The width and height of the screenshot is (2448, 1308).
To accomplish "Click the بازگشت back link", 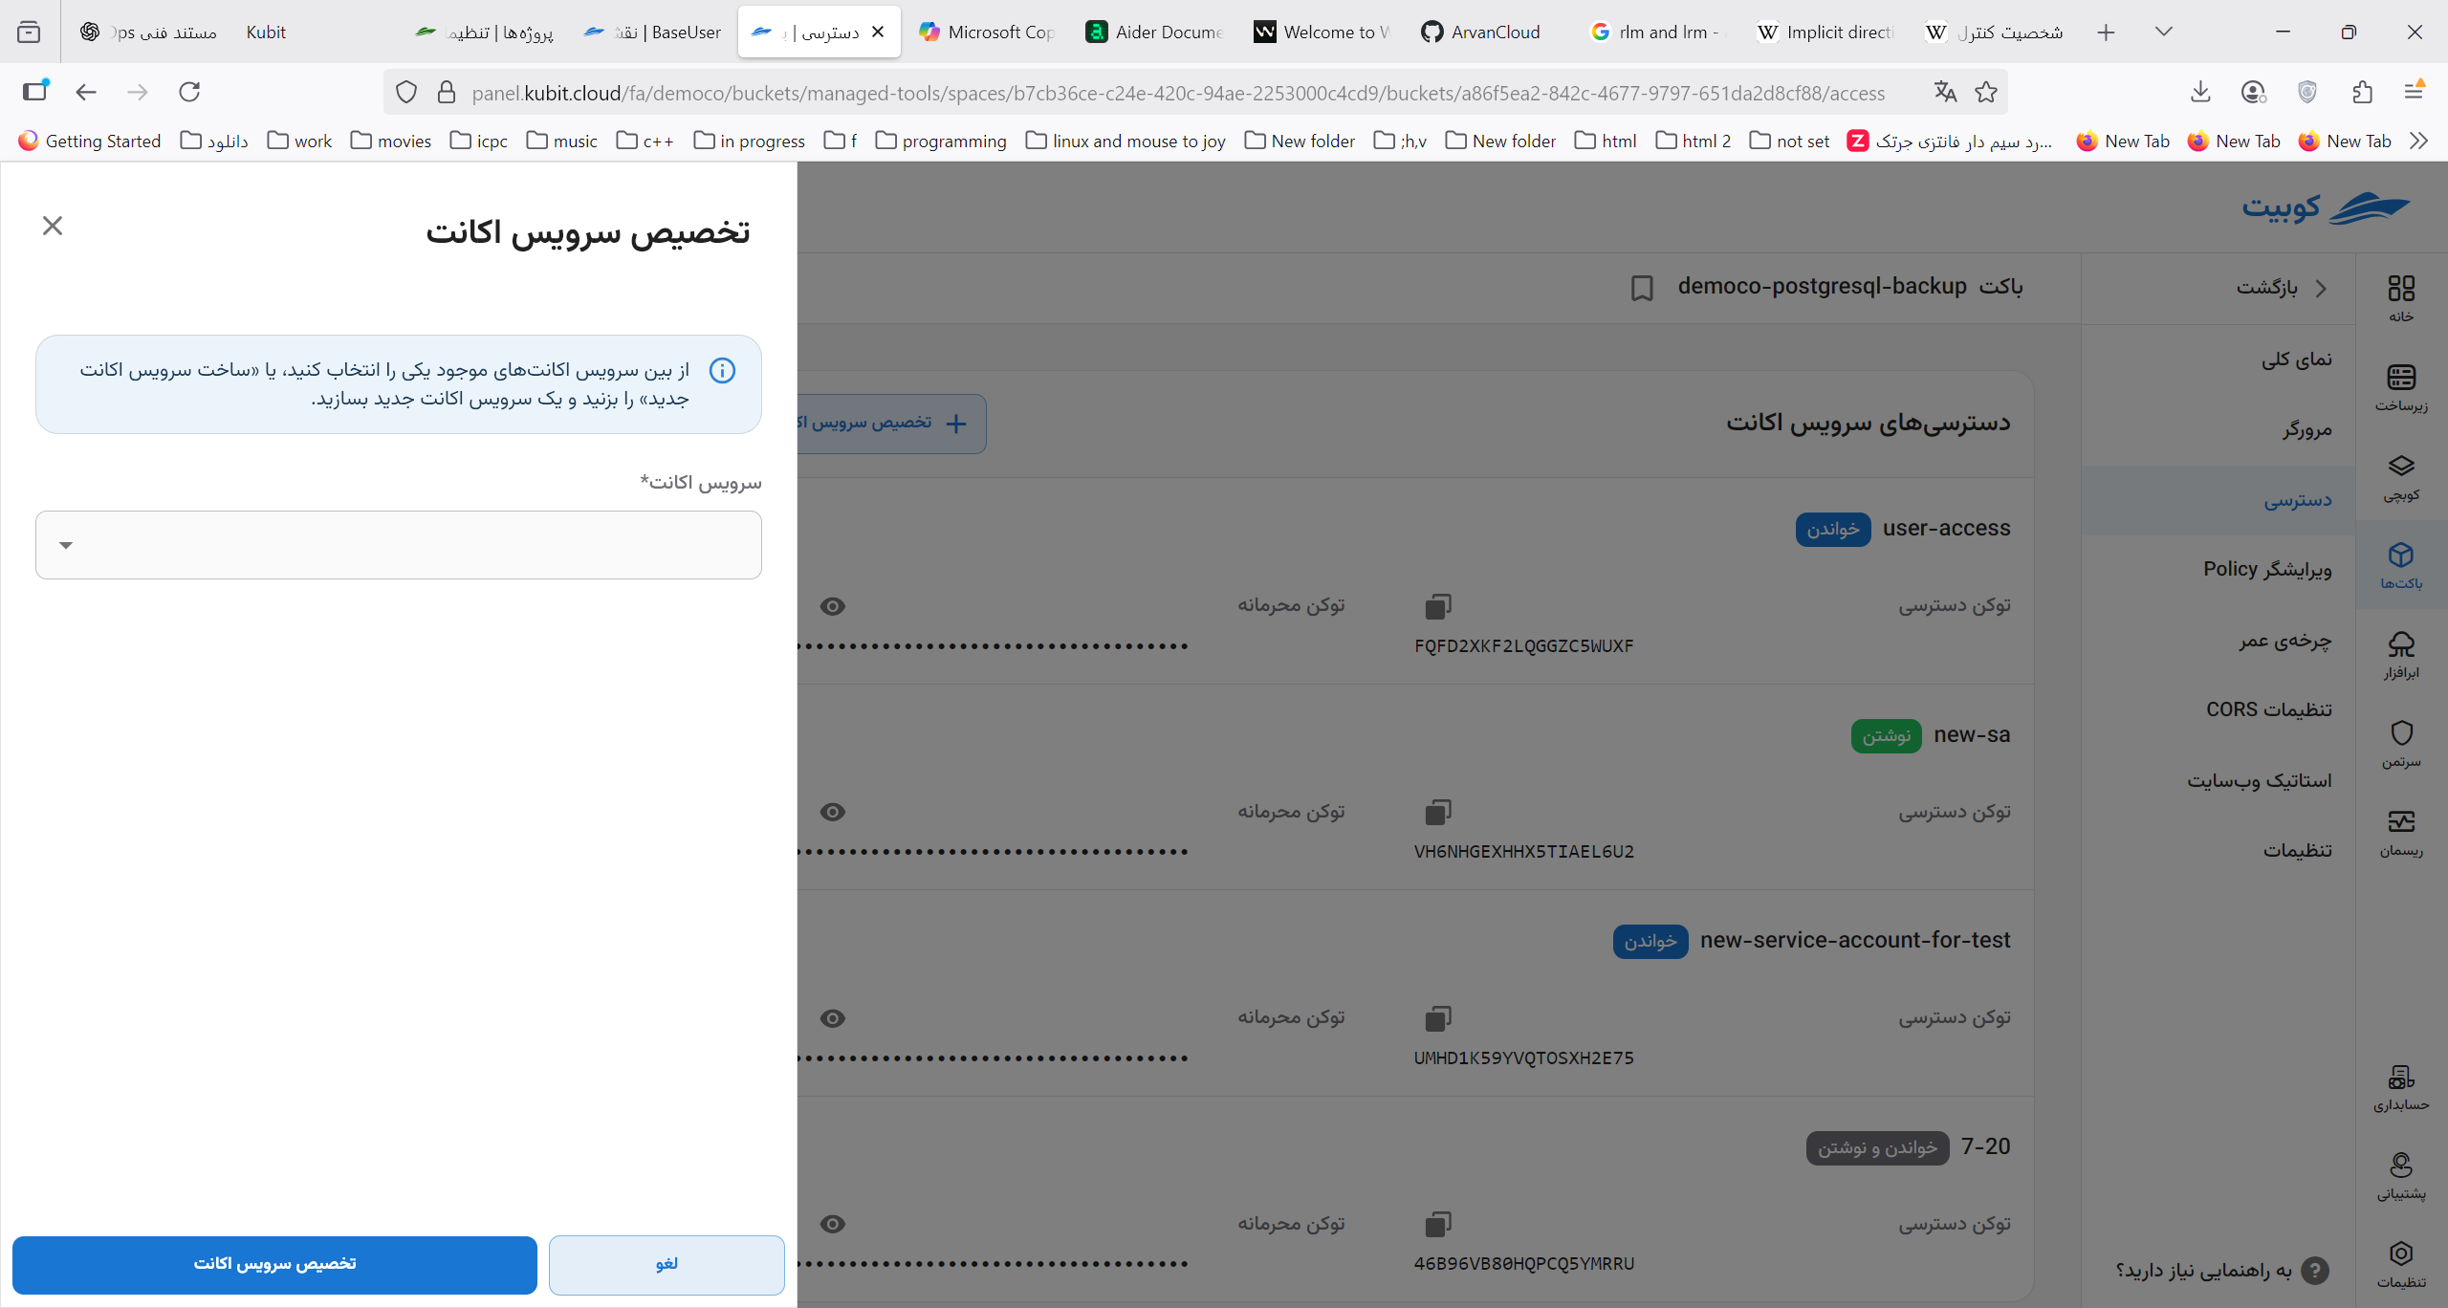I will (2281, 288).
